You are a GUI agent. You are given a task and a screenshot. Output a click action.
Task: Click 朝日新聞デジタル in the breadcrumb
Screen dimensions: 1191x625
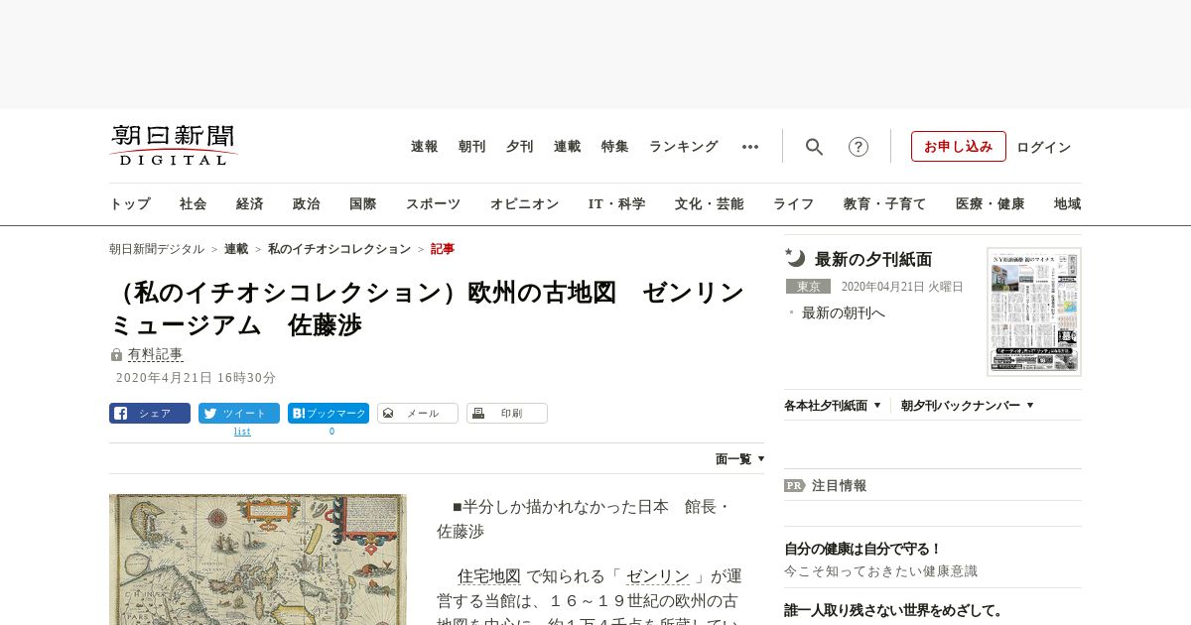[157, 249]
